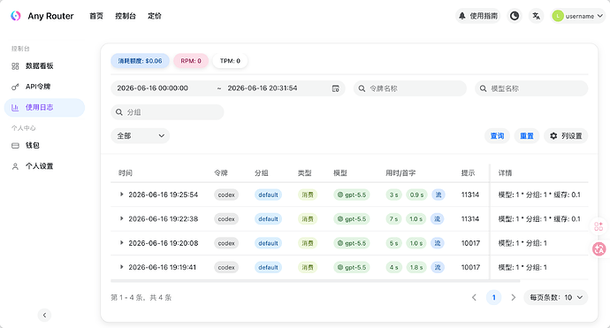Open the username account dropdown

click(578, 16)
